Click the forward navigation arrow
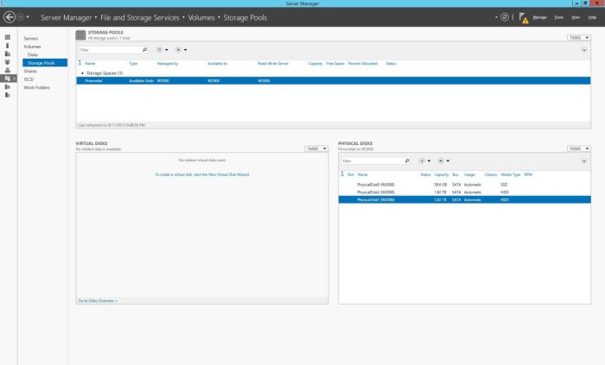This screenshot has width=605, height=365. pyautogui.click(x=21, y=17)
